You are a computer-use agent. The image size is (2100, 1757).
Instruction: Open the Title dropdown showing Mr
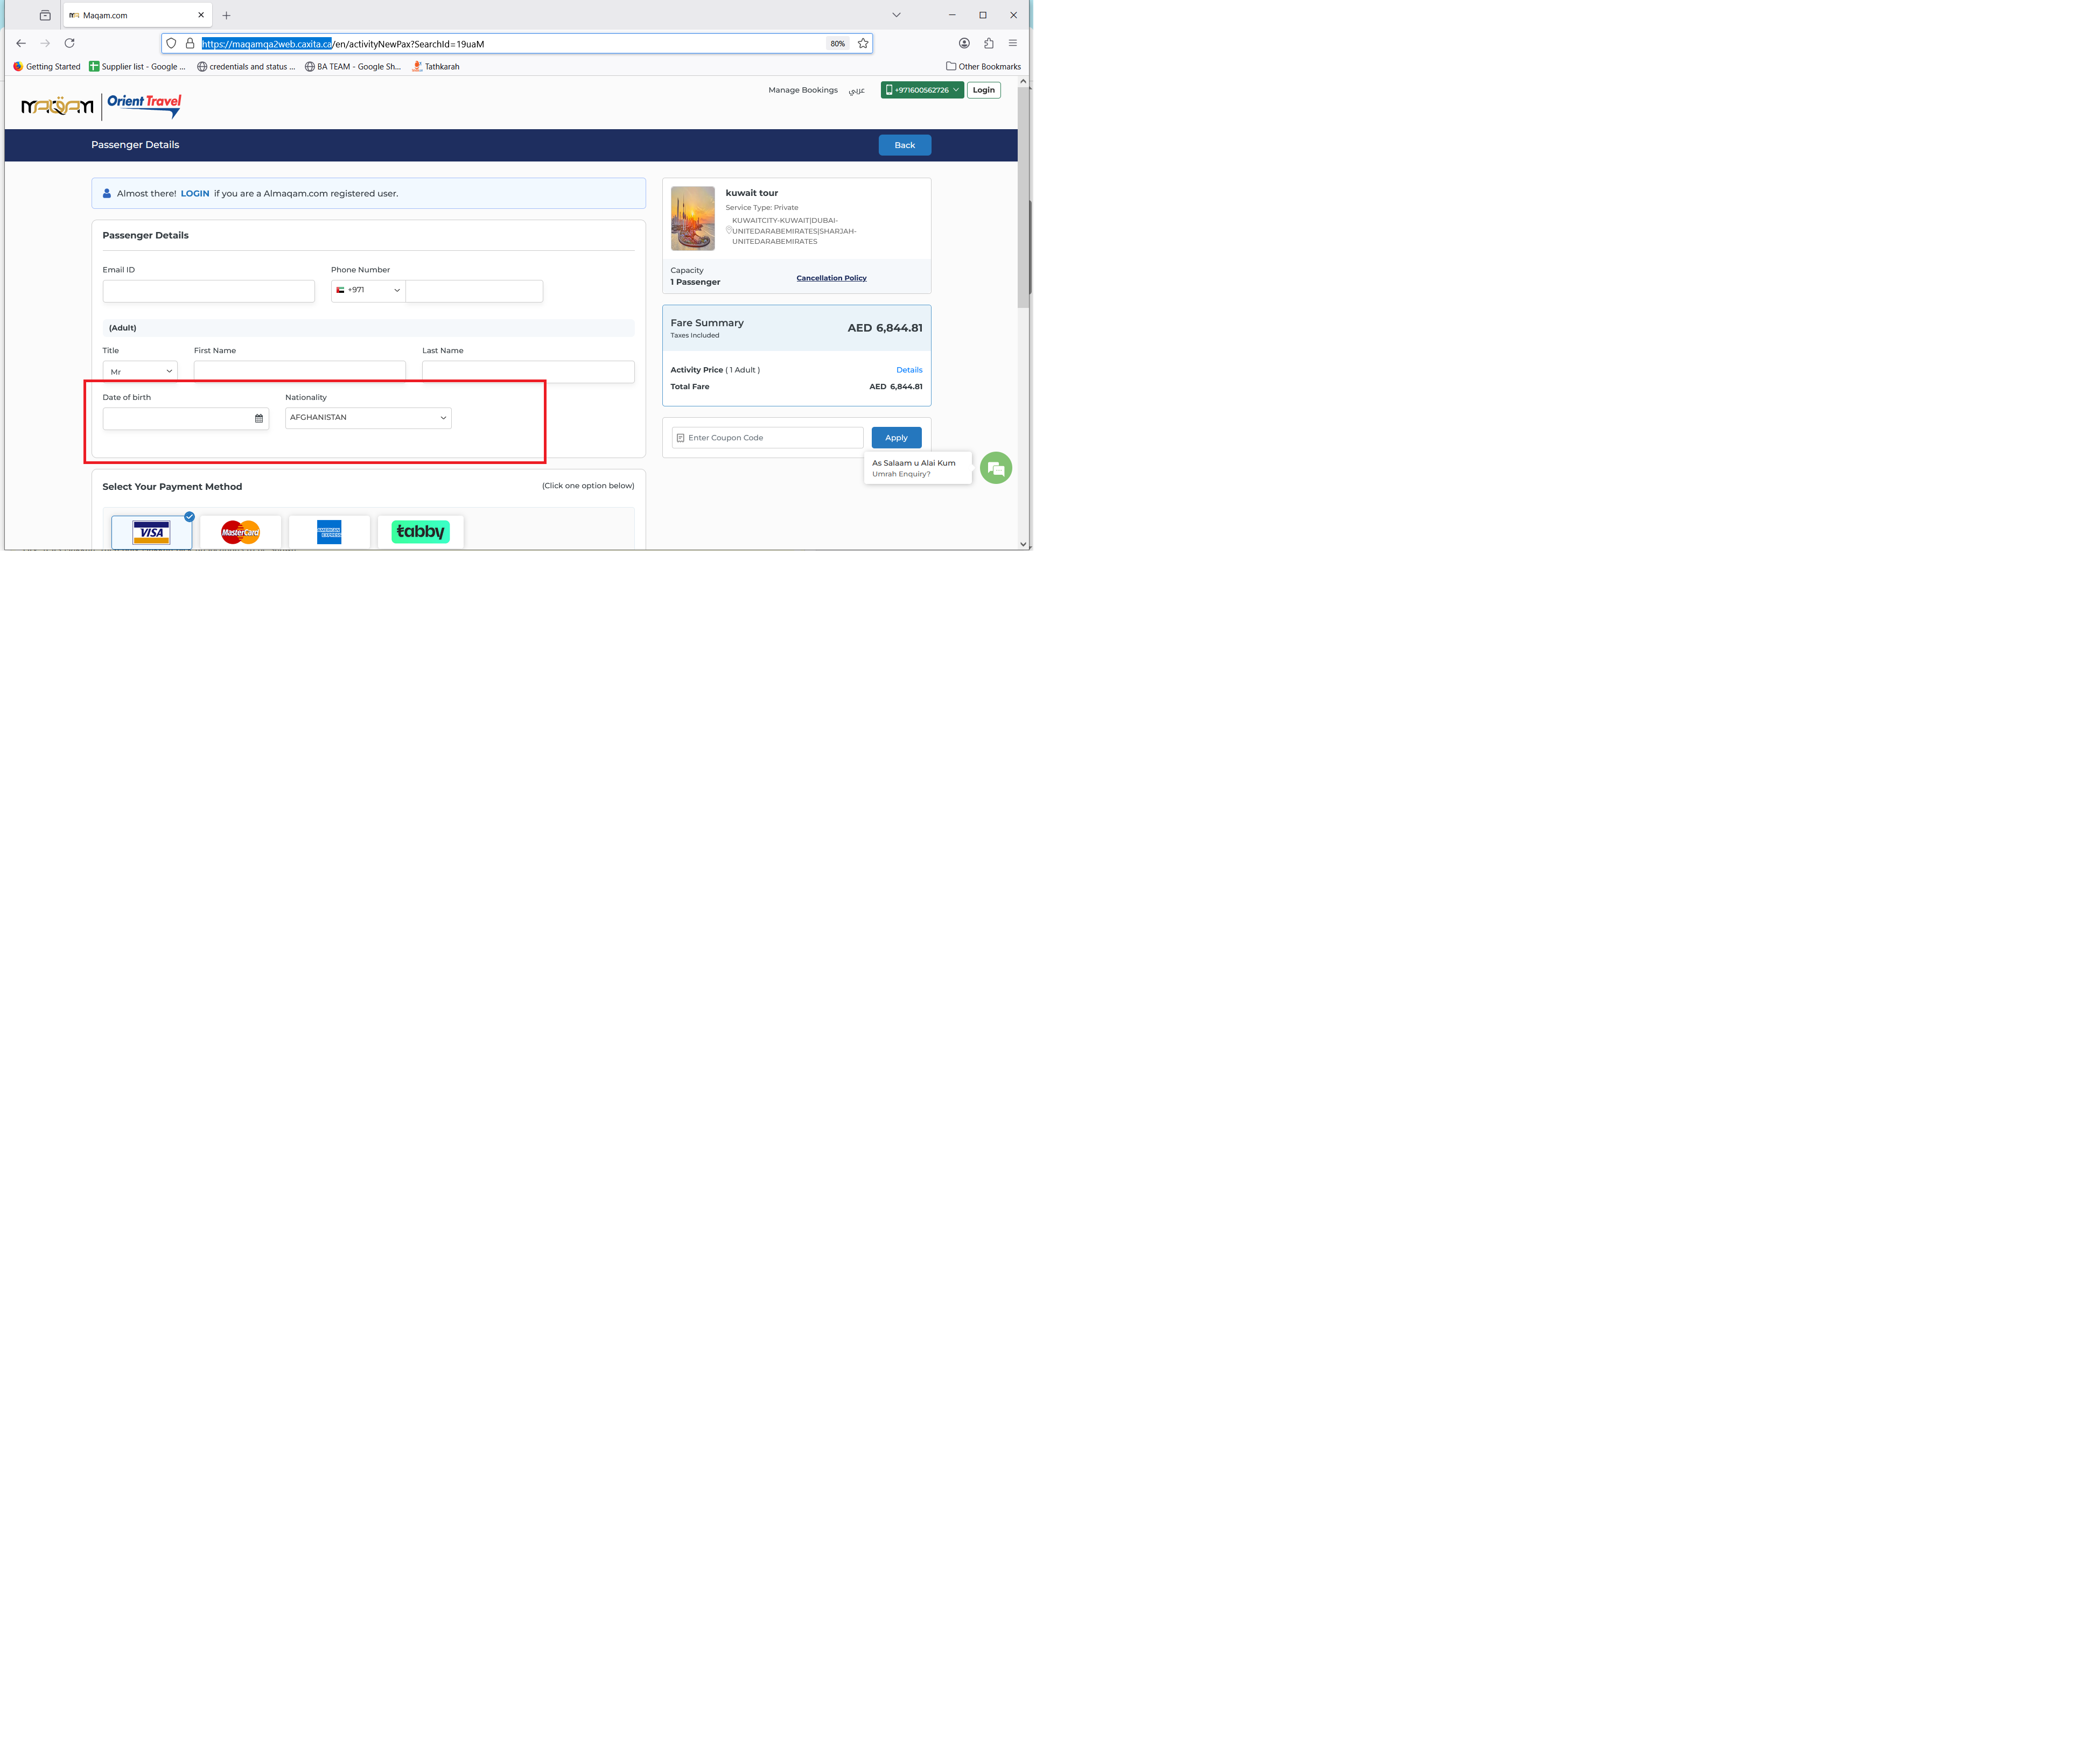point(140,371)
